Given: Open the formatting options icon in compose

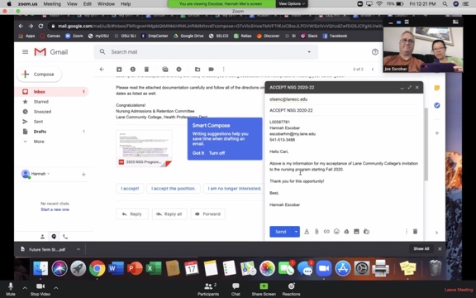Looking at the screenshot, I should pyautogui.click(x=307, y=232).
